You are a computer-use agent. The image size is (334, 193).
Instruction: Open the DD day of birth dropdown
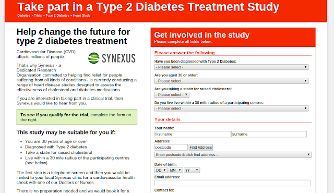(x=161, y=170)
